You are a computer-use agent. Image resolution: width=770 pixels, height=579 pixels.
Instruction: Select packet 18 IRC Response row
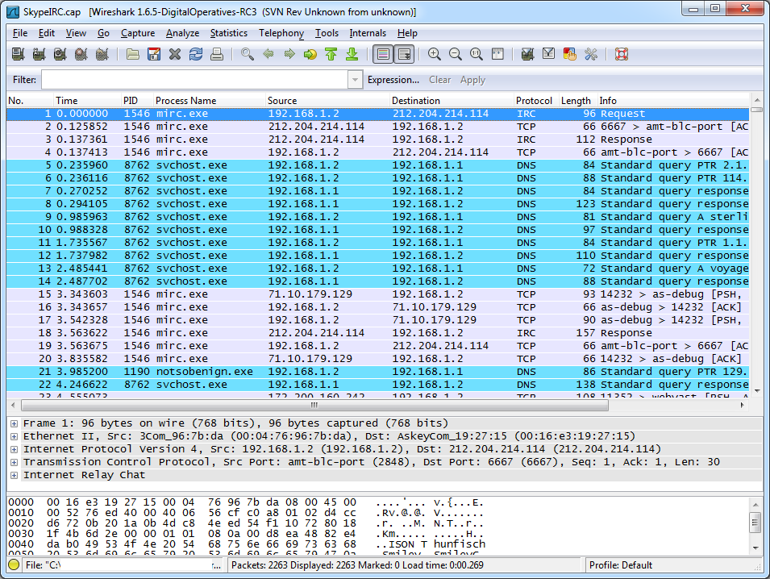(x=377, y=333)
